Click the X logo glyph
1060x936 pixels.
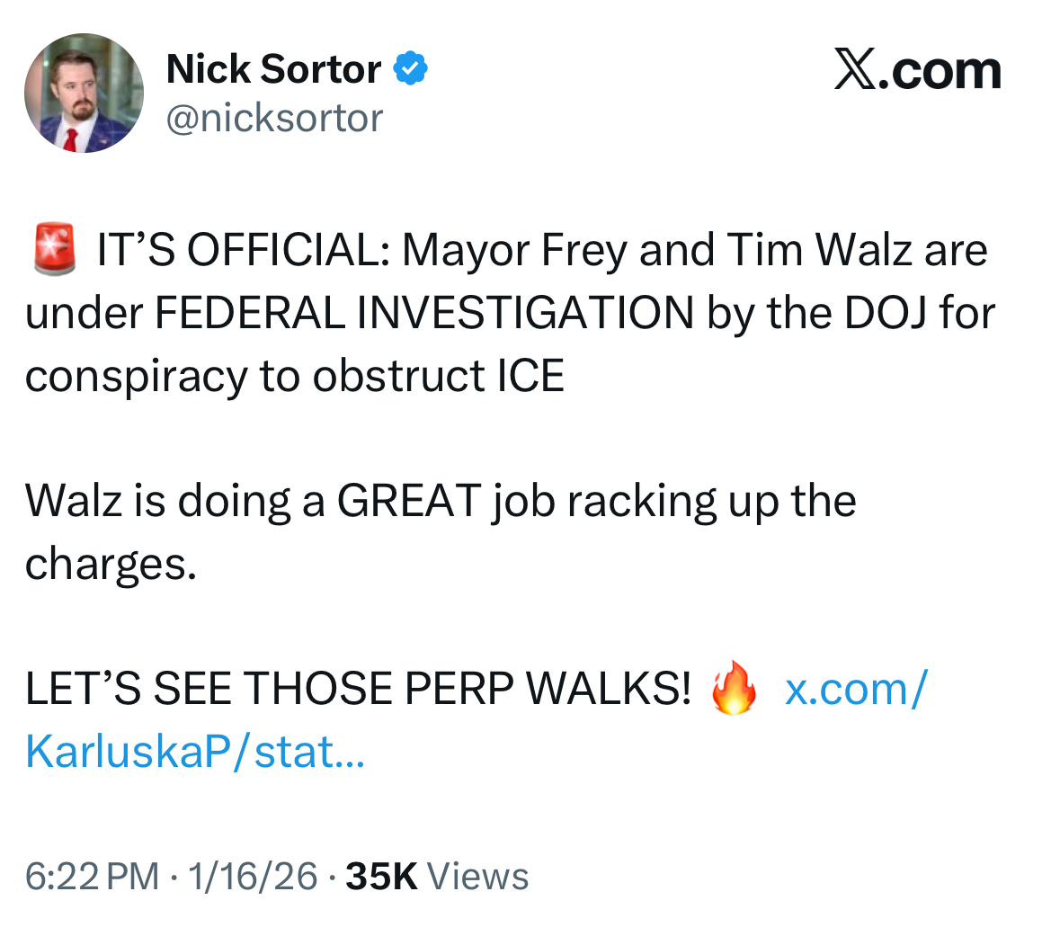click(854, 70)
